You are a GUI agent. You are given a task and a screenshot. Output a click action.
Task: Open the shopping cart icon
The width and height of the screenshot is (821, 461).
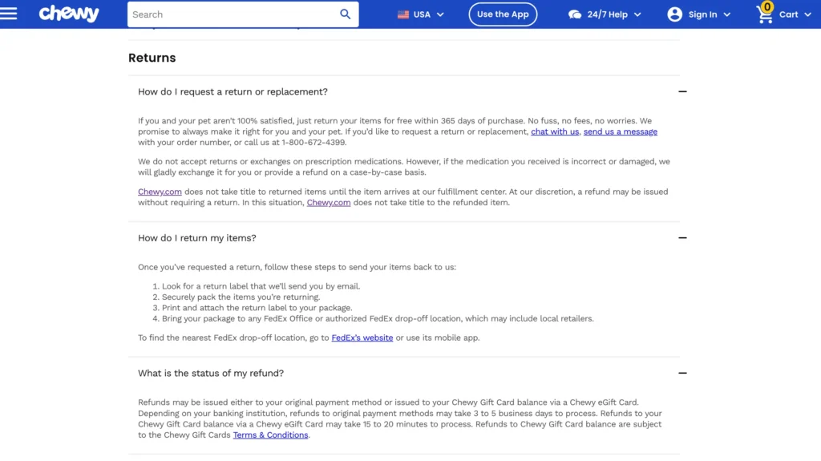(x=766, y=14)
